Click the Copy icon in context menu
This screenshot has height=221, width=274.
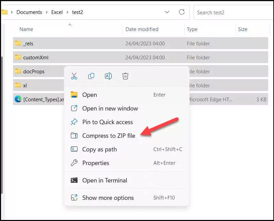pos(91,76)
